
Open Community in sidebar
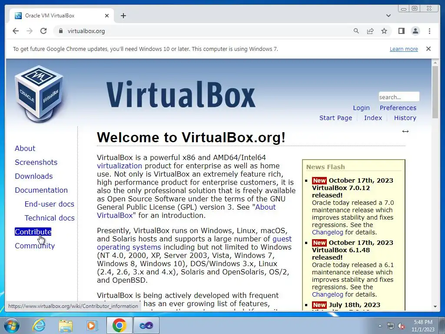(35, 246)
